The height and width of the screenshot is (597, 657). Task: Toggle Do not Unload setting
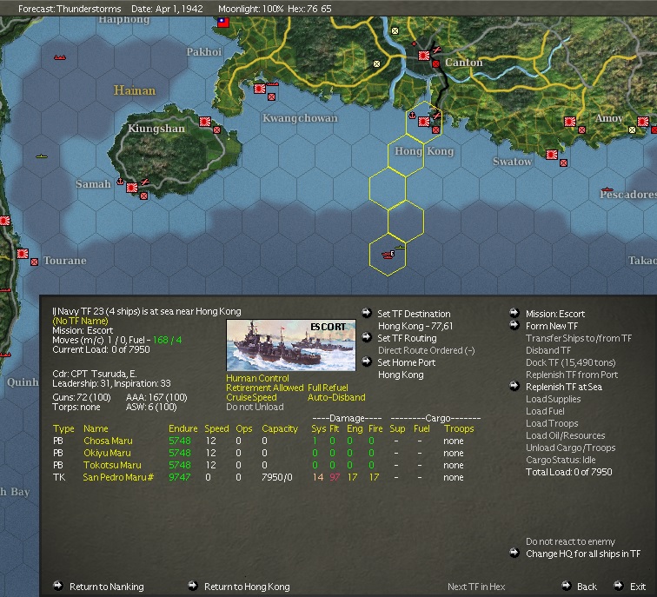pos(255,407)
